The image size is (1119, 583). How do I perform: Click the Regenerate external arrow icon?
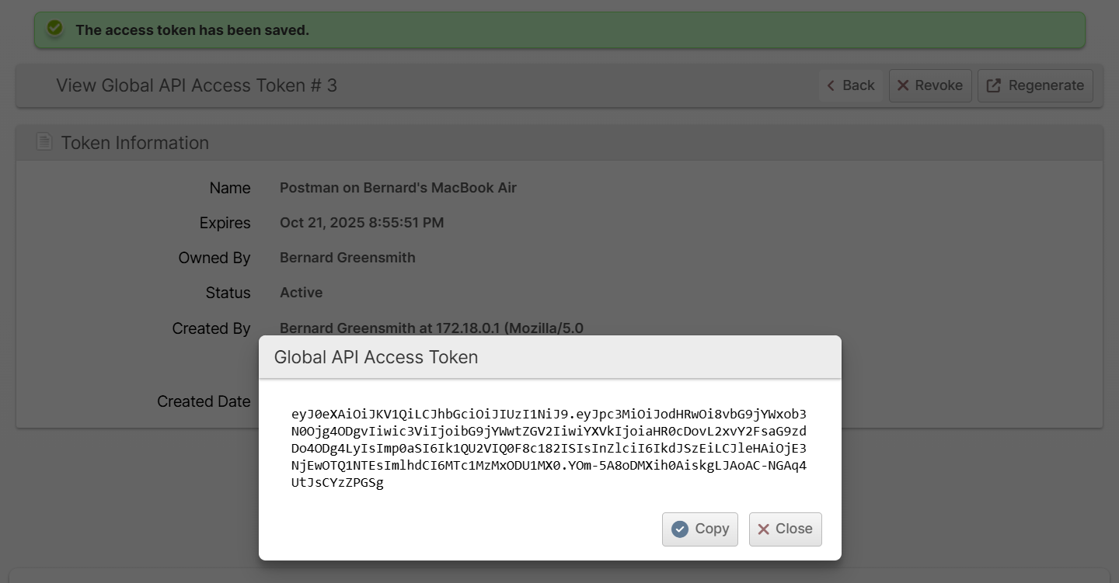tap(993, 85)
